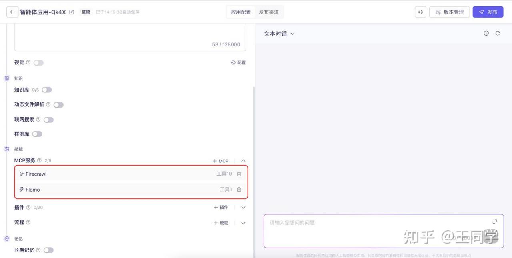Enable 长期记忆 switch

point(48,250)
